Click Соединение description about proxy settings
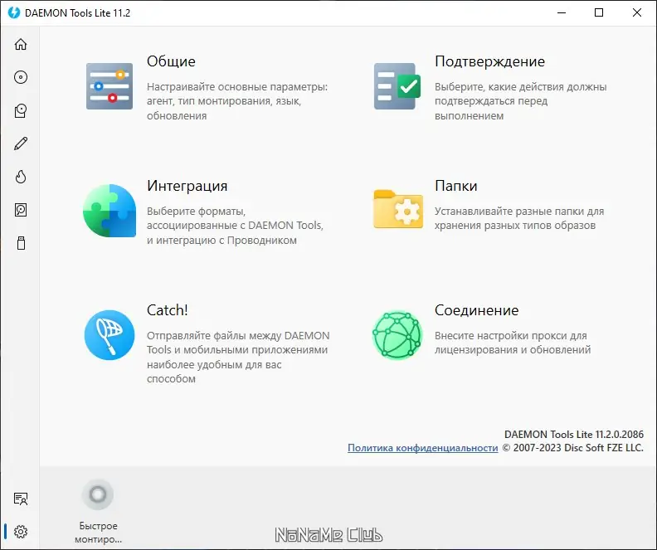 [x=513, y=343]
